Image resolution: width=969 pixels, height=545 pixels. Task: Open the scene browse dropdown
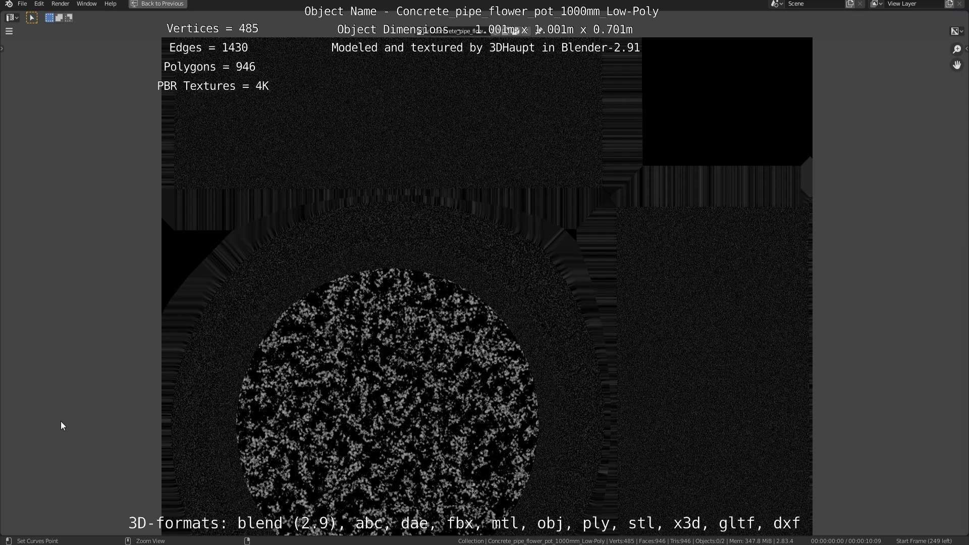pyautogui.click(x=777, y=4)
